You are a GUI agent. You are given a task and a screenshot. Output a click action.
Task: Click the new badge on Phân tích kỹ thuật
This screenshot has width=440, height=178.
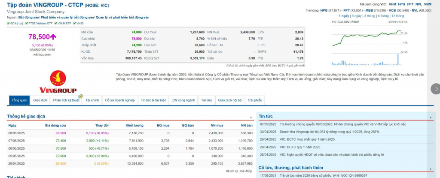coord(80,96)
